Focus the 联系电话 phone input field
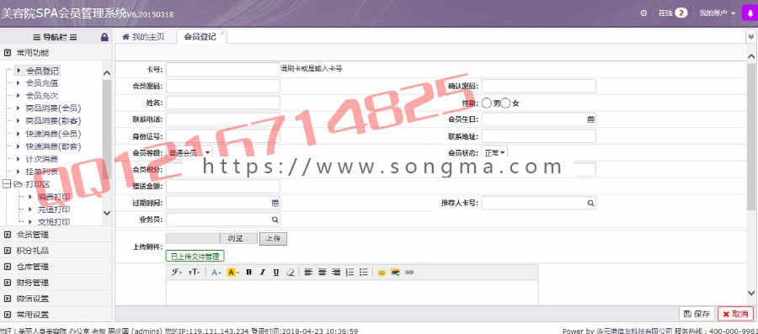The height and width of the screenshot is (334, 758). click(x=223, y=119)
